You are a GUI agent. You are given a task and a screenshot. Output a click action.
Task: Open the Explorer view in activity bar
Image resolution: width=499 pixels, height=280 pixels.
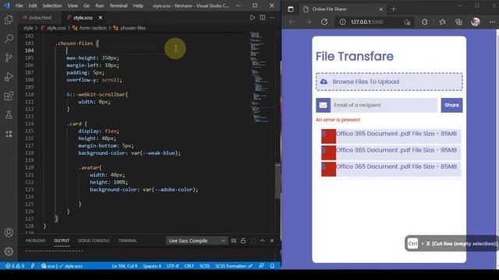(x=9, y=19)
